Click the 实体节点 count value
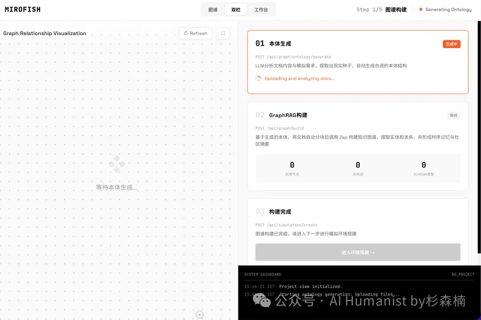481x320 pixels. (292, 165)
